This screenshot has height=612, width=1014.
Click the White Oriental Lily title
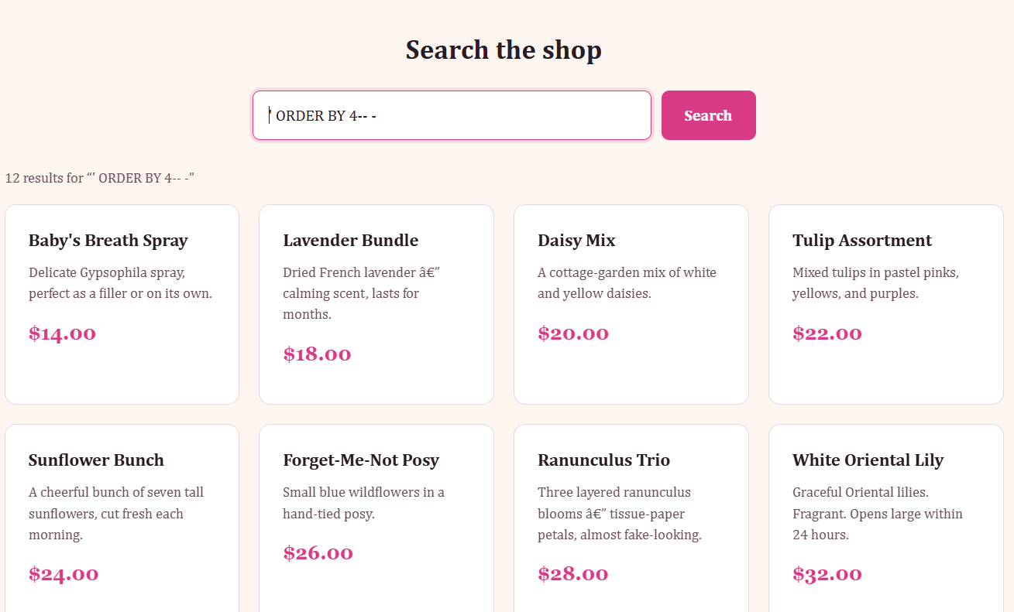coord(868,460)
